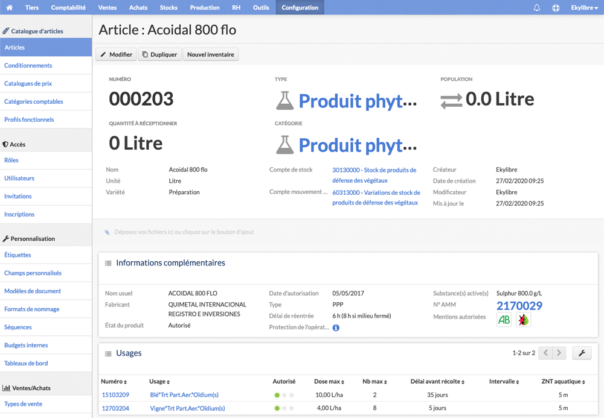Open Rôles in sidebar

tap(46, 160)
